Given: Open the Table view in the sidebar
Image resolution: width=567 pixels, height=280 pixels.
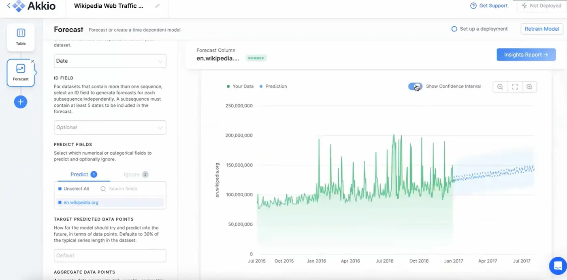Looking at the screenshot, I should pos(21,37).
